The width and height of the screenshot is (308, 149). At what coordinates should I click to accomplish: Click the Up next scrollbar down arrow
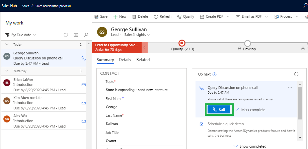(x=300, y=137)
